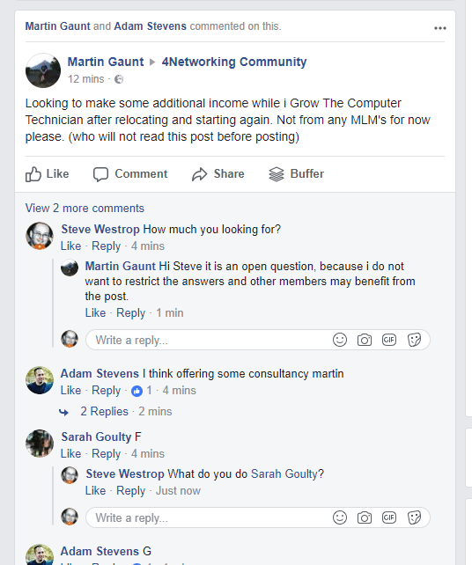
Task: Open the 4Networking Community group link
Action: point(234,62)
